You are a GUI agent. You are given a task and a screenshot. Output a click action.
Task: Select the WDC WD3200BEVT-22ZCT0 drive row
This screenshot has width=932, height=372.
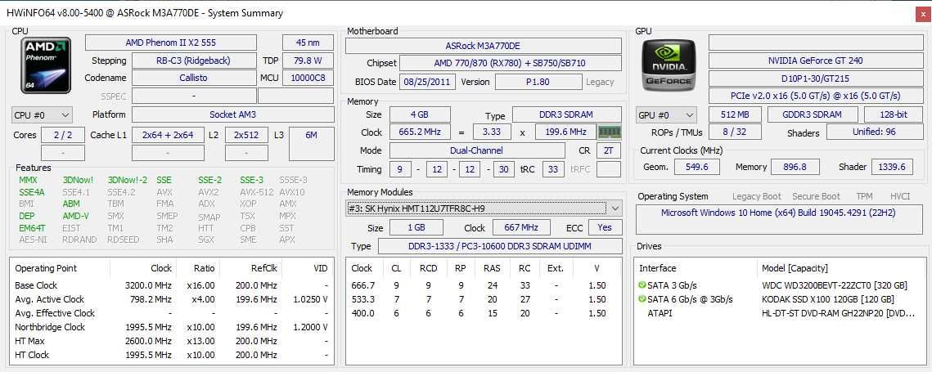coord(780,285)
